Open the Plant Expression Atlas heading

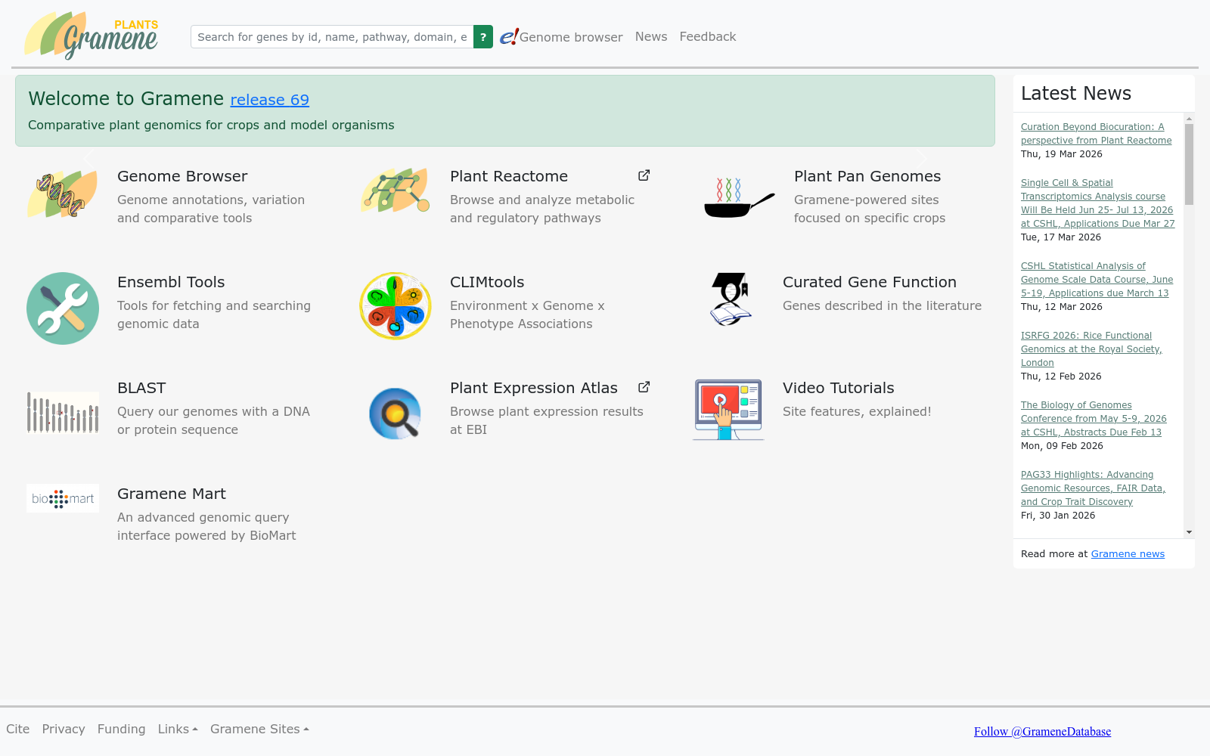pos(534,388)
